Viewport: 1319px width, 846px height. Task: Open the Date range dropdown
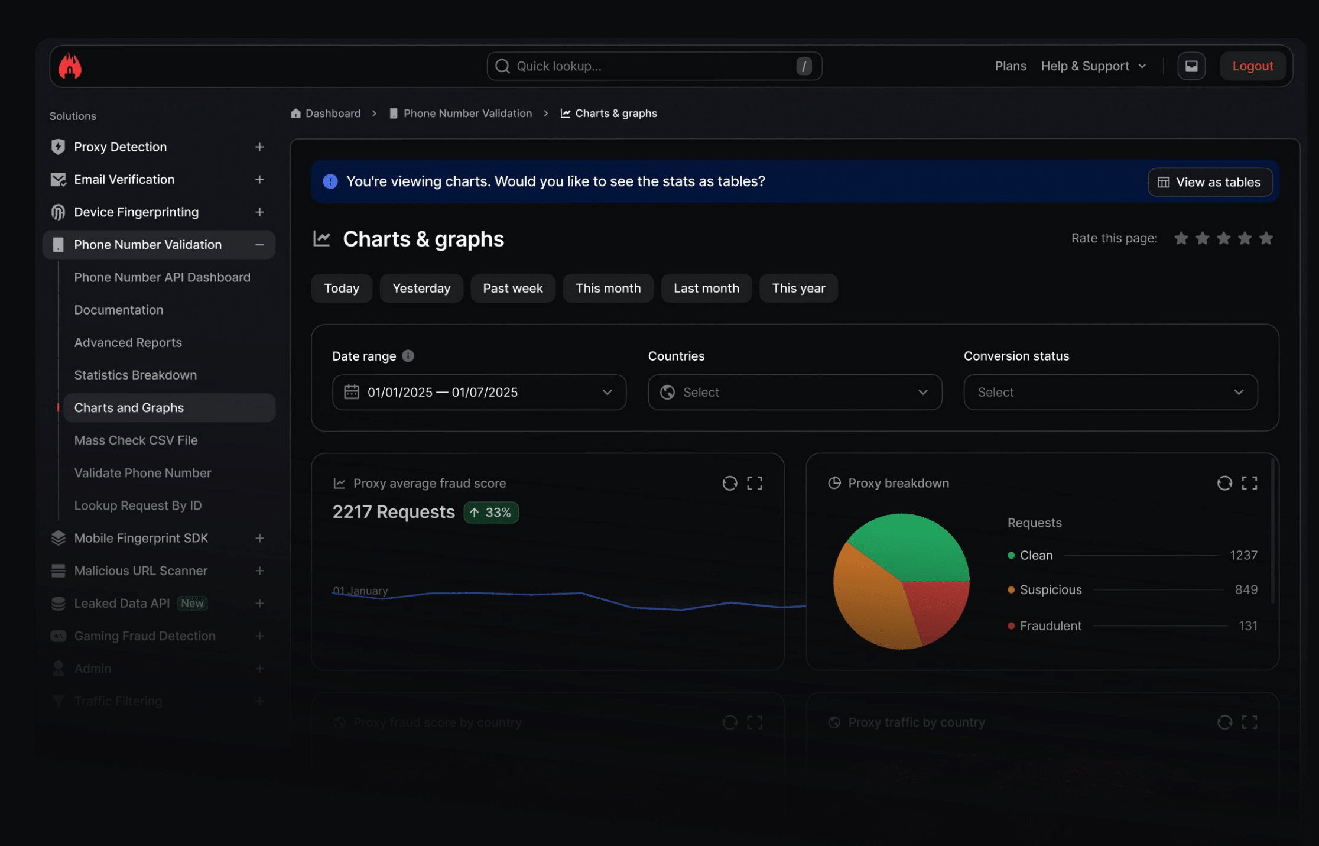pos(479,392)
